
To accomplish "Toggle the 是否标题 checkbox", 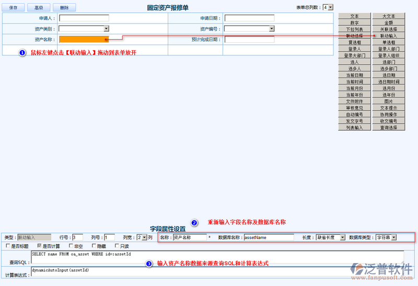I will tap(8, 246).
